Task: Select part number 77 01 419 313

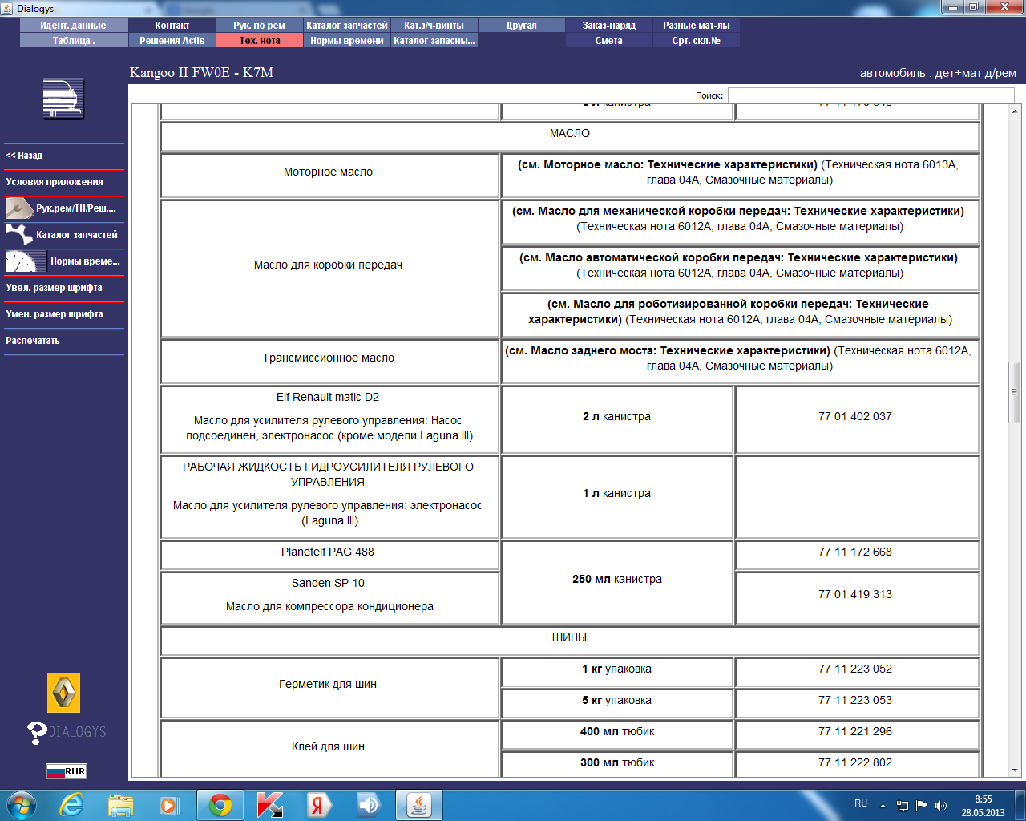Action: click(855, 594)
